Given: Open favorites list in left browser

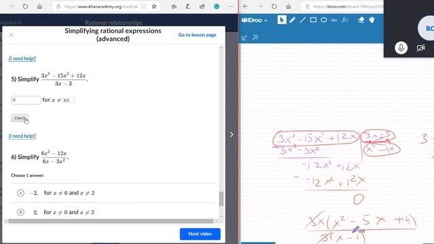Looking at the screenshot, I should tap(174, 6).
